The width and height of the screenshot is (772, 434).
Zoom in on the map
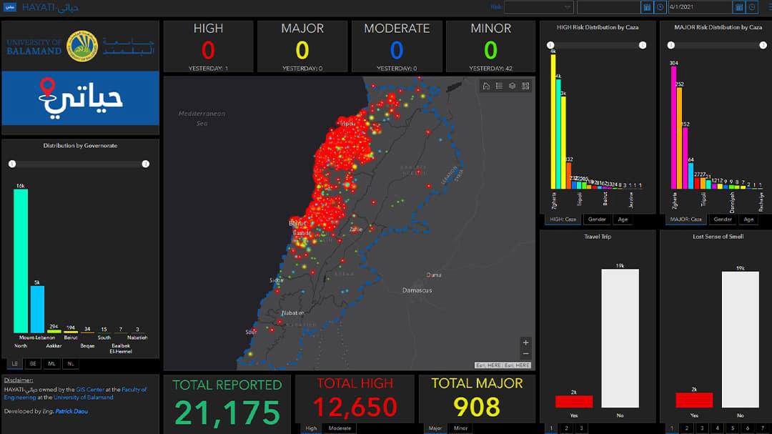tap(526, 342)
